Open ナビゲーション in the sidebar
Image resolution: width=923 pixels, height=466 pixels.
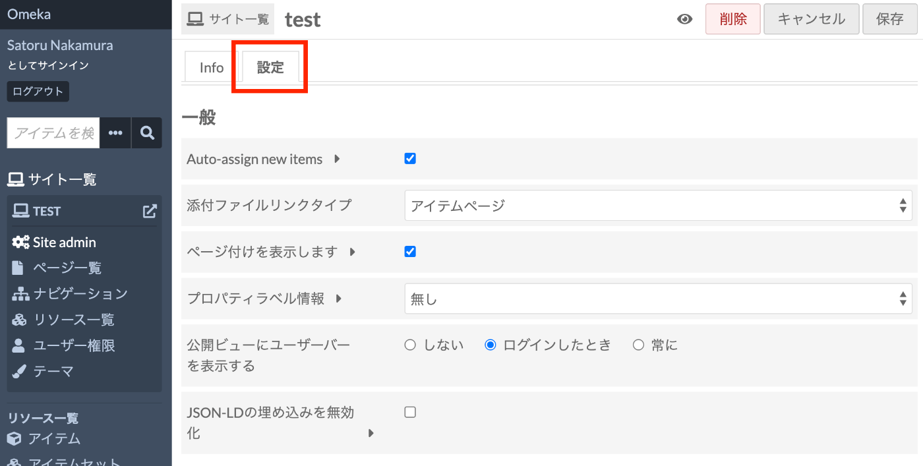[70, 294]
